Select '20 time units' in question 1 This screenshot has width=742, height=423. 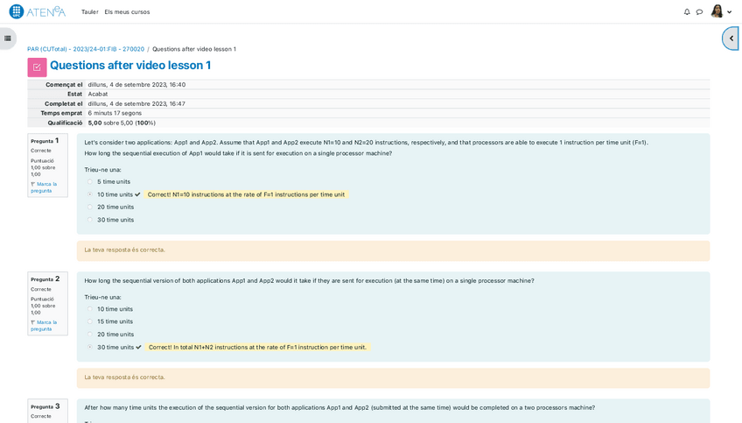pyautogui.click(x=89, y=208)
